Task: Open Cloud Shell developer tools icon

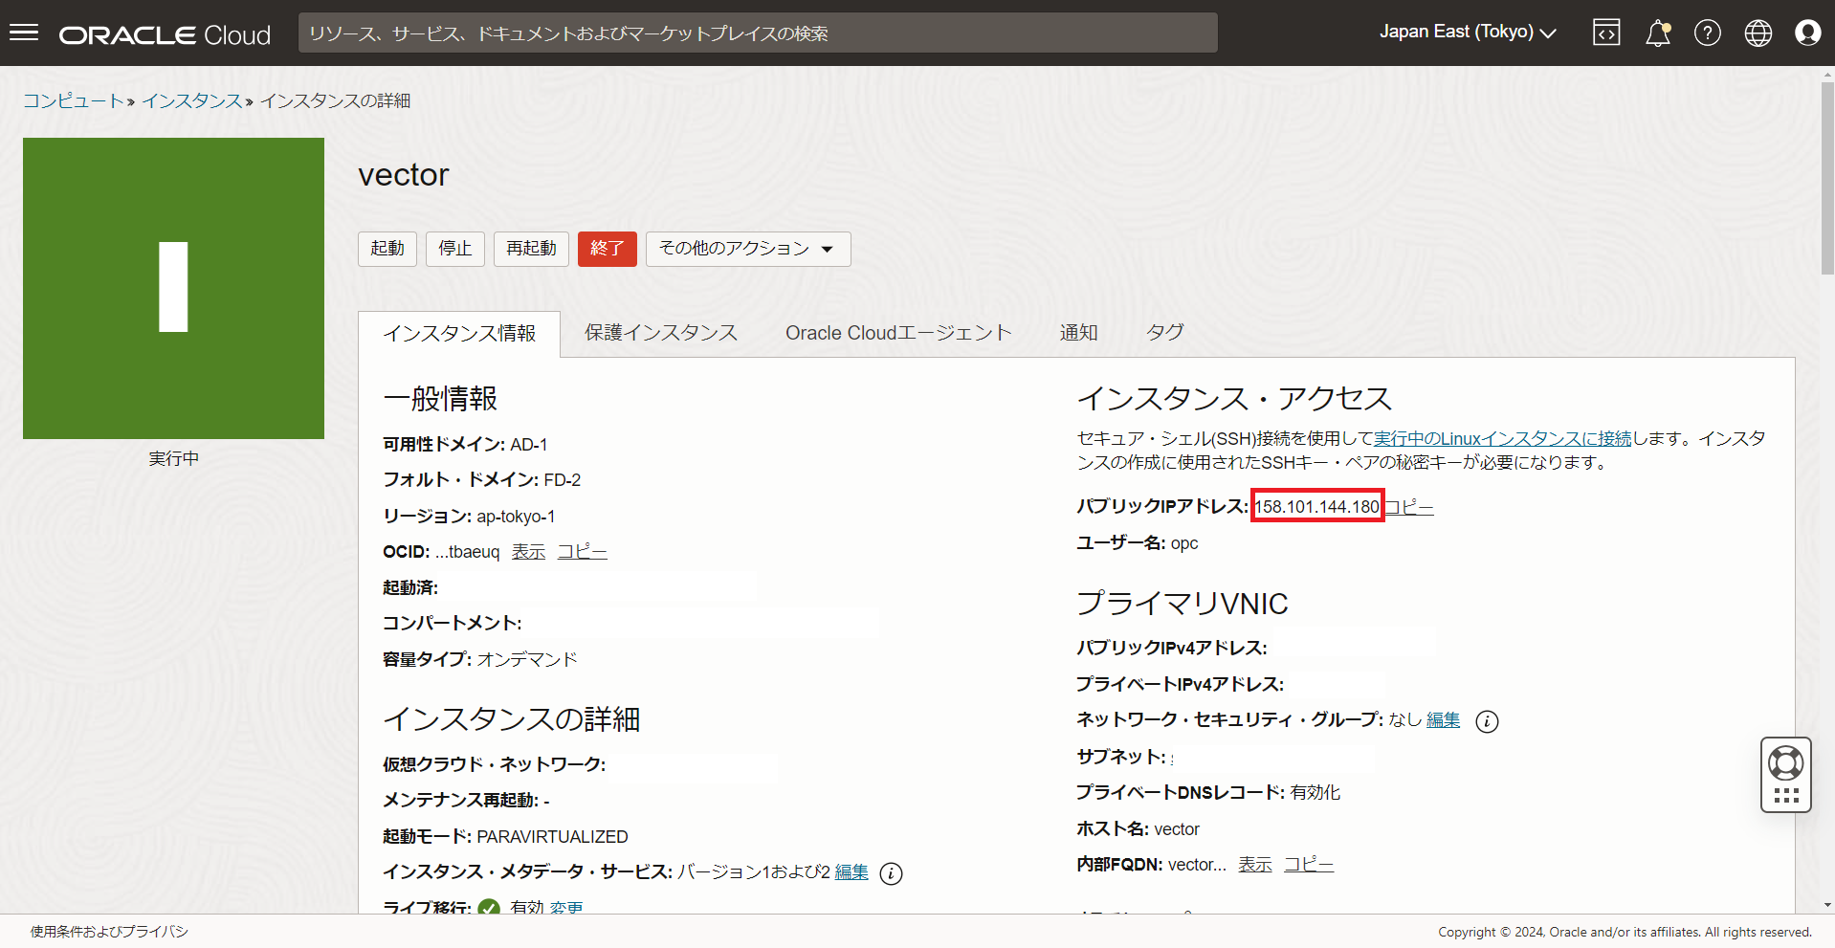Action: pyautogui.click(x=1606, y=33)
